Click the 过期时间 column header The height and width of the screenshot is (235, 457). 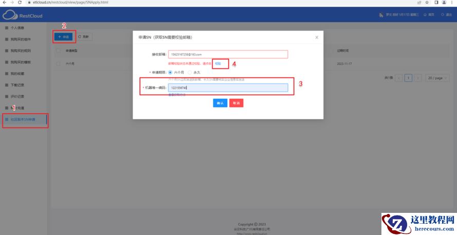(x=343, y=51)
